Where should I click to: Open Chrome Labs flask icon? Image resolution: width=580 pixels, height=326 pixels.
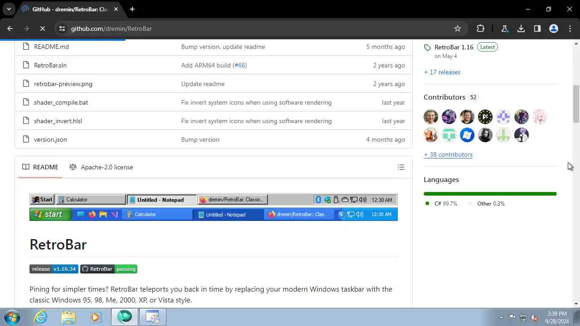click(x=504, y=29)
